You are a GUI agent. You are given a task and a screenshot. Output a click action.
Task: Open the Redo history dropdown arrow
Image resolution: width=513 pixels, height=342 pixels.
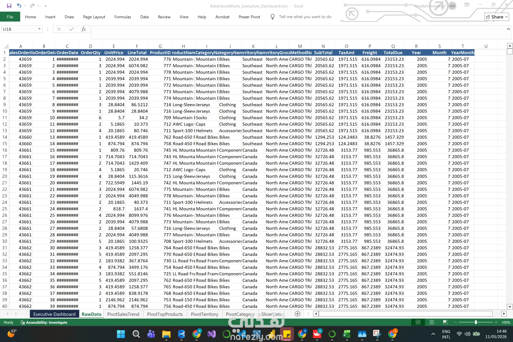click(x=38, y=6)
